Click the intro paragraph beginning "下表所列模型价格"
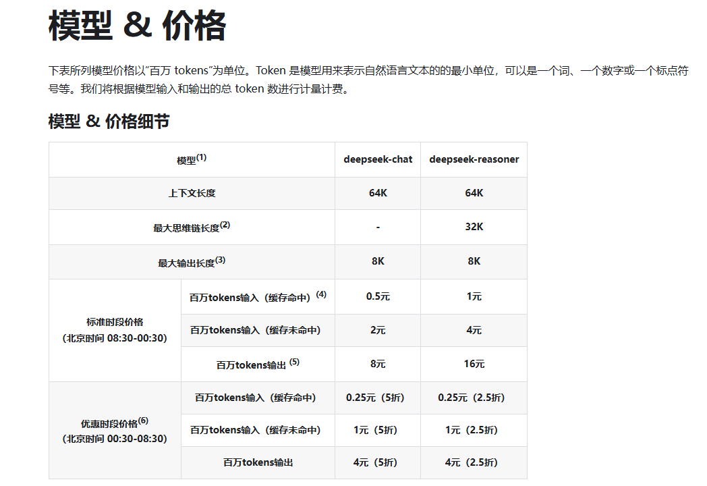The height and width of the screenshot is (486, 707). [x=368, y=80]
